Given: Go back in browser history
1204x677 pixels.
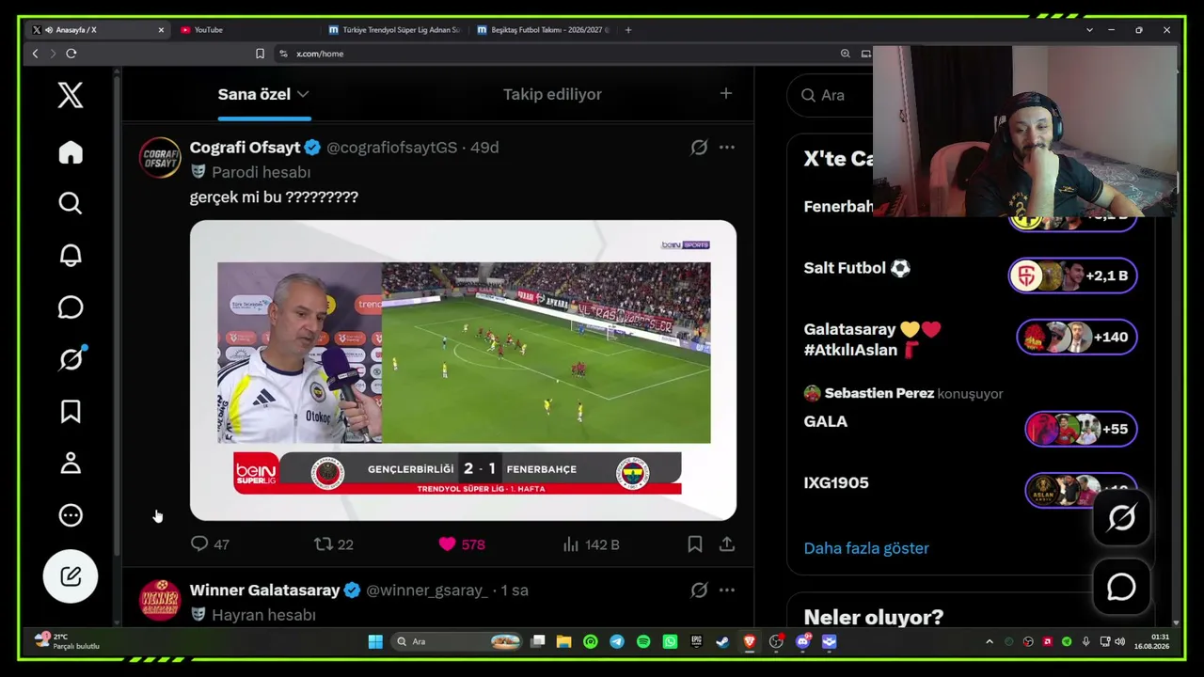Looking at the screenshot, I should point(35,54).
